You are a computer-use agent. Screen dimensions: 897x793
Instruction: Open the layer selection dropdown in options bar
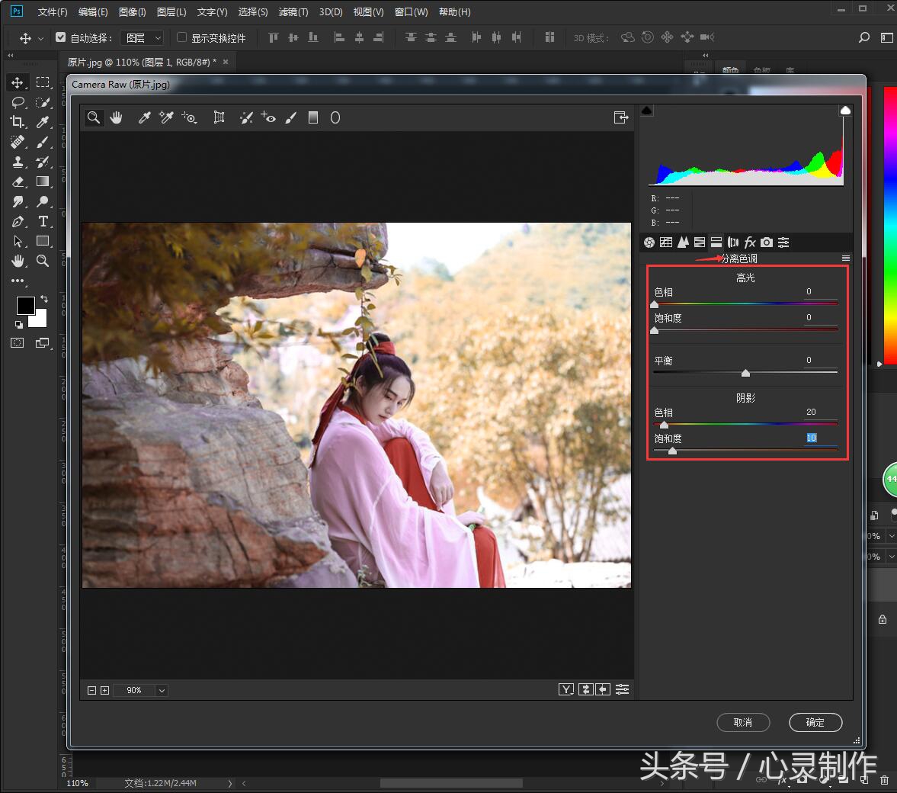[x=142, y=37]
